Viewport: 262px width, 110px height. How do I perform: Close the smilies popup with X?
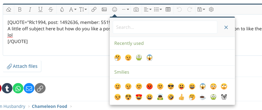[x=226, y=27]
